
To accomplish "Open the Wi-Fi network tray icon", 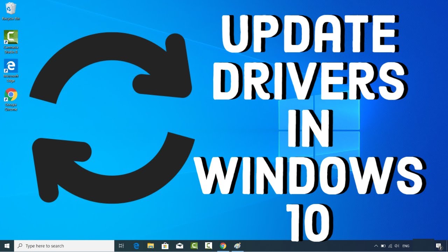I will pyautogui.click(x=390, y=246).
